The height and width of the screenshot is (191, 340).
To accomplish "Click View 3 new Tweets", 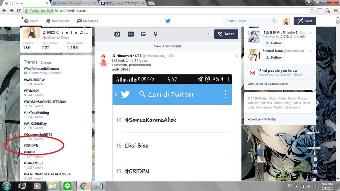I will coord(168,46).
